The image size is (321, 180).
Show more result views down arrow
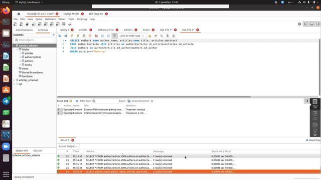(315, 134)
